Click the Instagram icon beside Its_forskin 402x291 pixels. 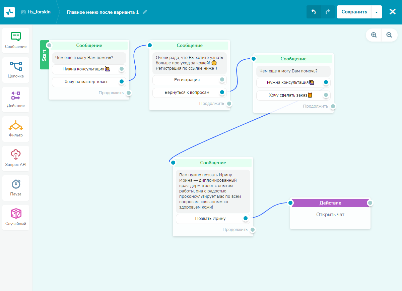tap(23, 12)
